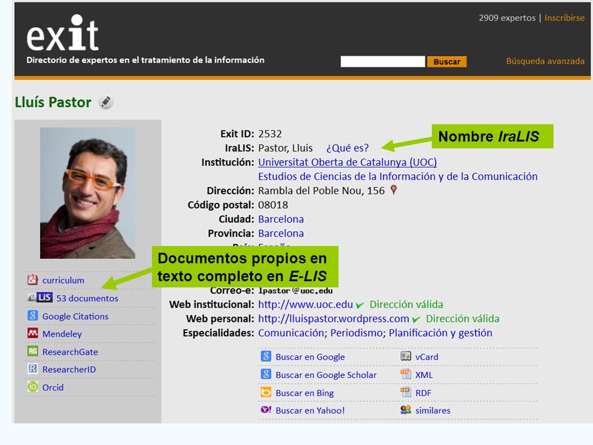Open the ResearcherID profile link
Screen dimensions: 593x445
click(69, 370)
